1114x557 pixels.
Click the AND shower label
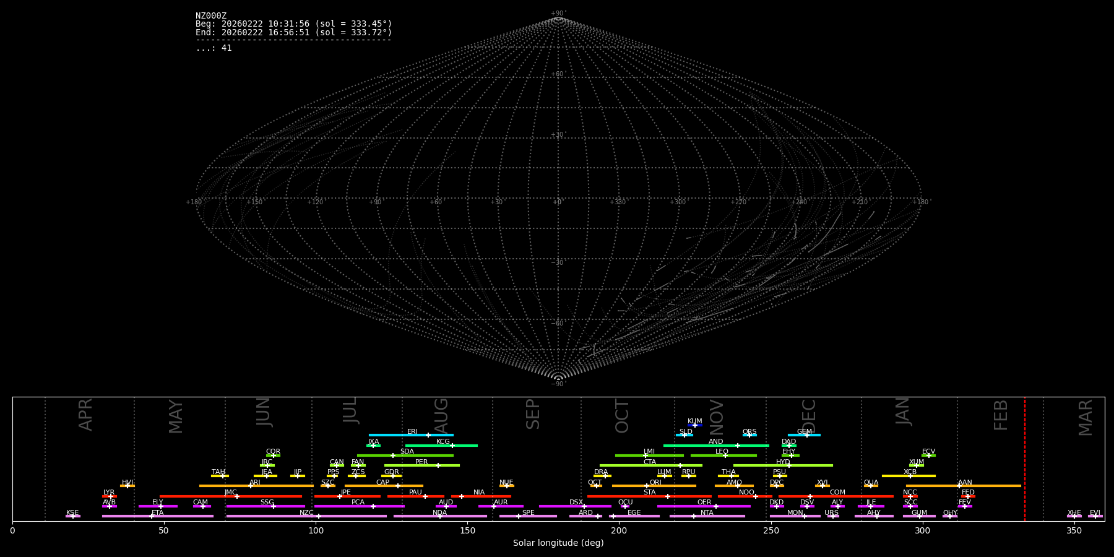point(716,442)
